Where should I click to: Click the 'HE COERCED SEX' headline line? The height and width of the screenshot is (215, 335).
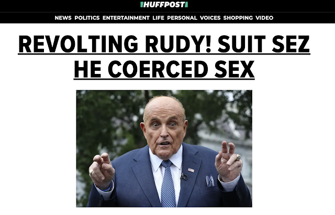pos(164,70)
